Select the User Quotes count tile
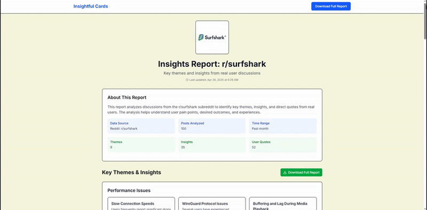The image size is (427, 210). [x=283, y=145]
